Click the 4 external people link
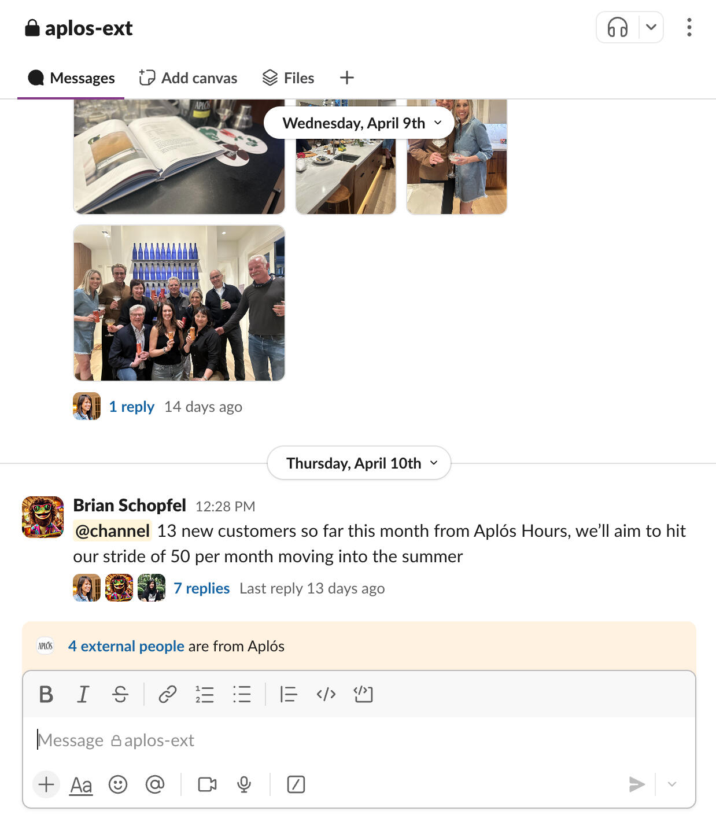The width and height of the screenshot is (716, 833). coord(126,646)
